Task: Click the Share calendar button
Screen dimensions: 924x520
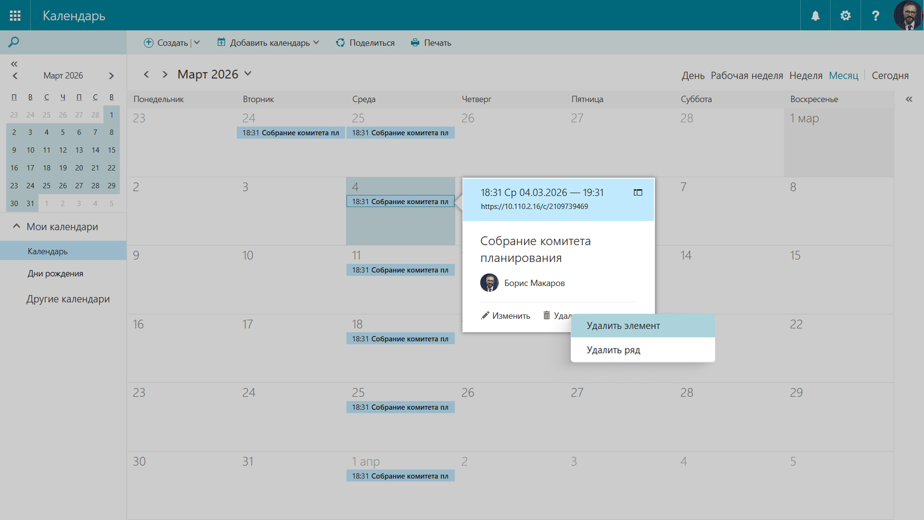Action: pyautogui.click(x=365, y=43)
